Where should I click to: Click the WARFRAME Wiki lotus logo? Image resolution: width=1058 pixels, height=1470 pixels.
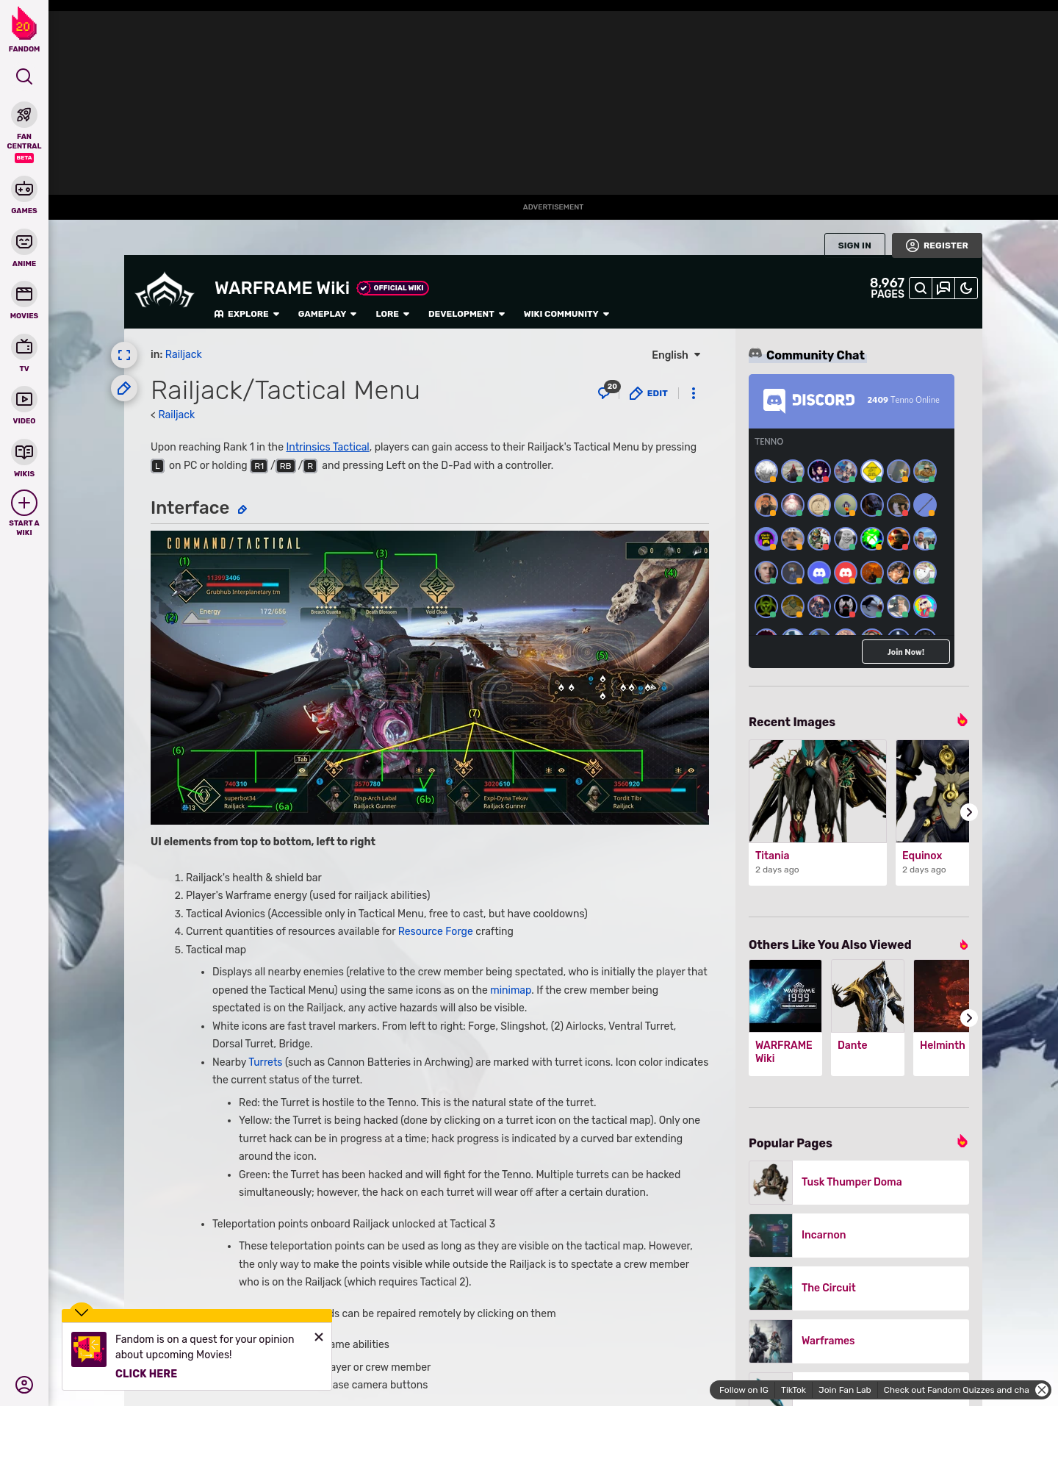pos(165,291)
